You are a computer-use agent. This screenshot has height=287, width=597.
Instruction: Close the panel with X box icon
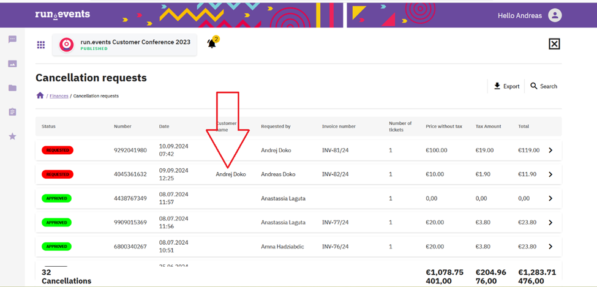click(x=554, y=44)
